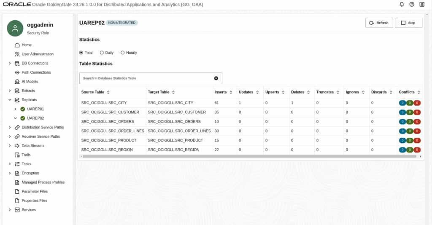Screen dimensions: 432x225
Task: Sort by the Source Table column
Action: 108,92
